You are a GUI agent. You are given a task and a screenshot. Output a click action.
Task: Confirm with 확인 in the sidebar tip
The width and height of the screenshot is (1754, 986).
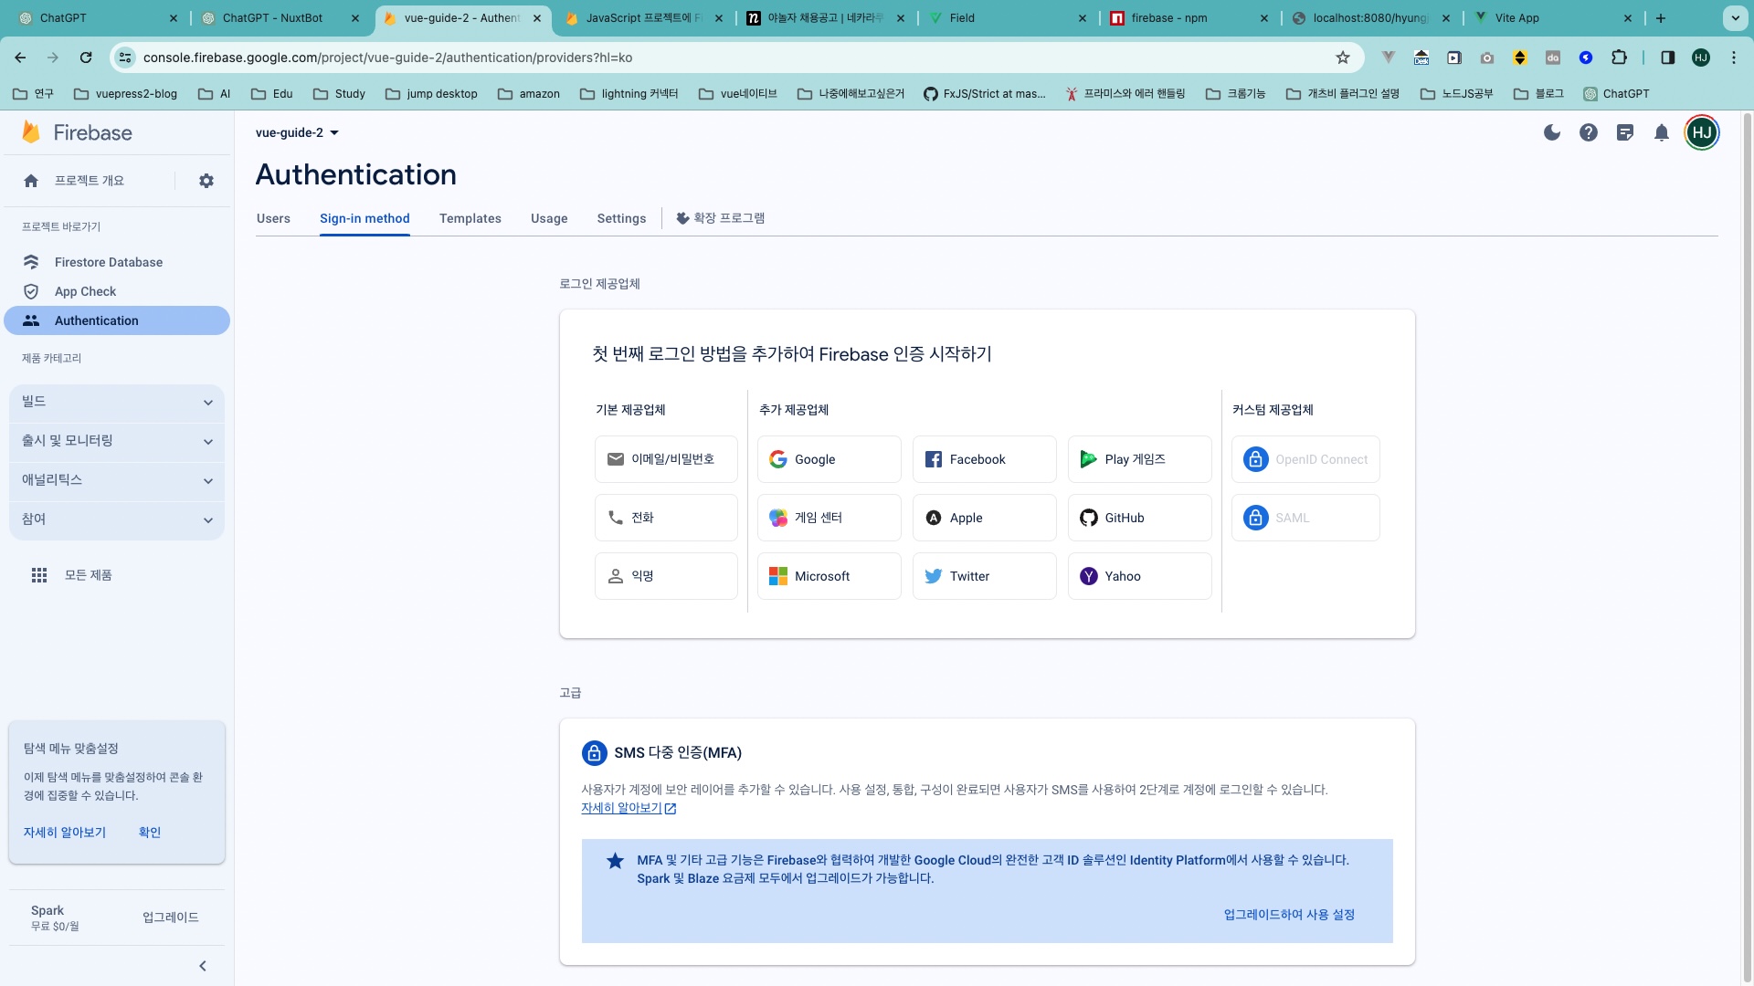[150, 833]
